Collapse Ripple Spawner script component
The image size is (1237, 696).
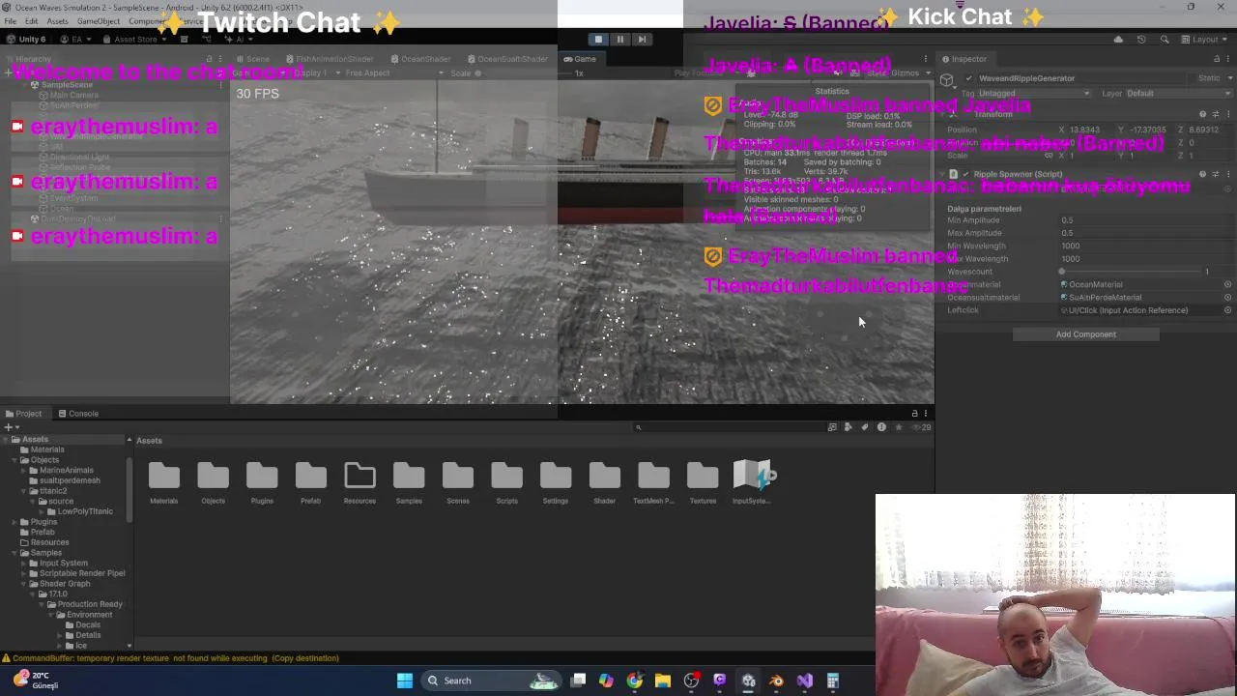pyautogui.click(x=942, y=175)
